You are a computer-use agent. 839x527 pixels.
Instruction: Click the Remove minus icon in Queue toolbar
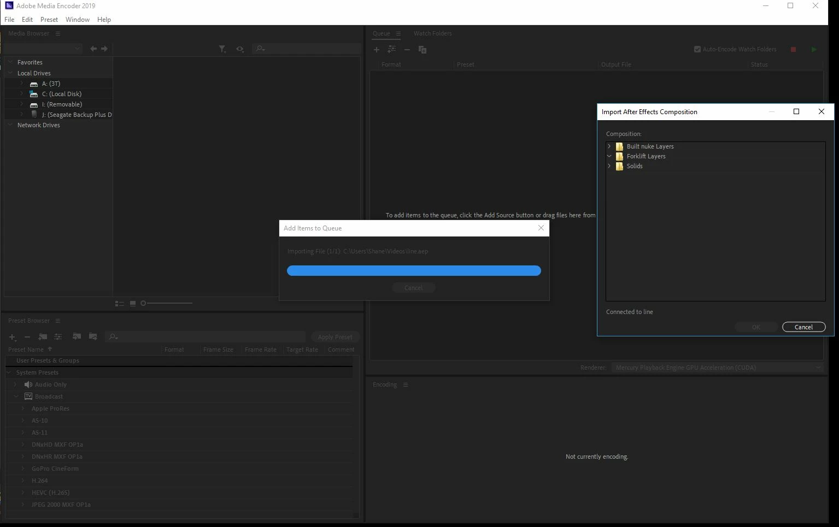click(x=407, y=50)
